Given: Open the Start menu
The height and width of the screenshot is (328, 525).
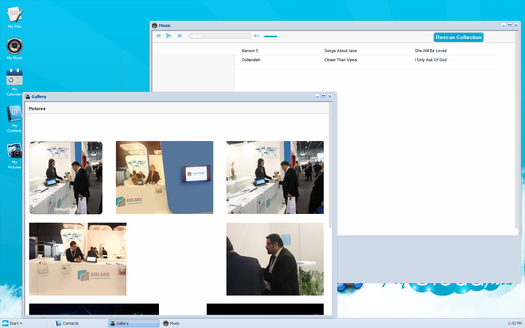Looking at the screenshot, I should 12,323.
